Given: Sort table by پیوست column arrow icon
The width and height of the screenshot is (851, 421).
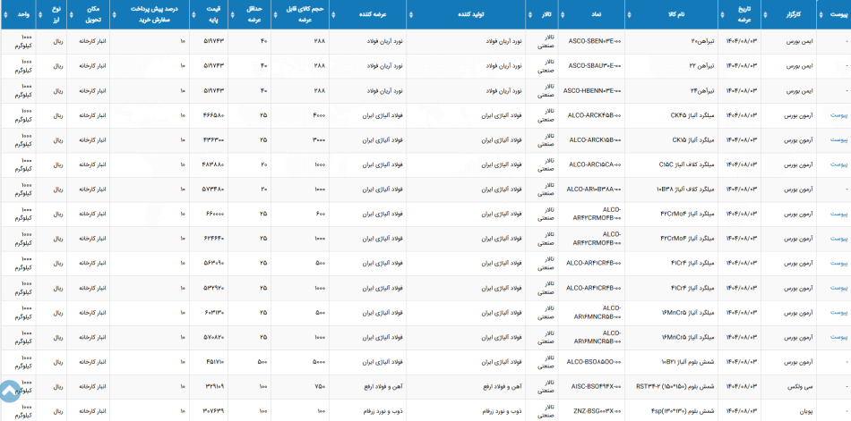Looking at the screenshot, I should click(x=820, y=14).
